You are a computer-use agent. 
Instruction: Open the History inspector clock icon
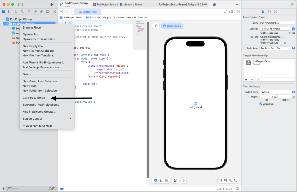point(269,12)
